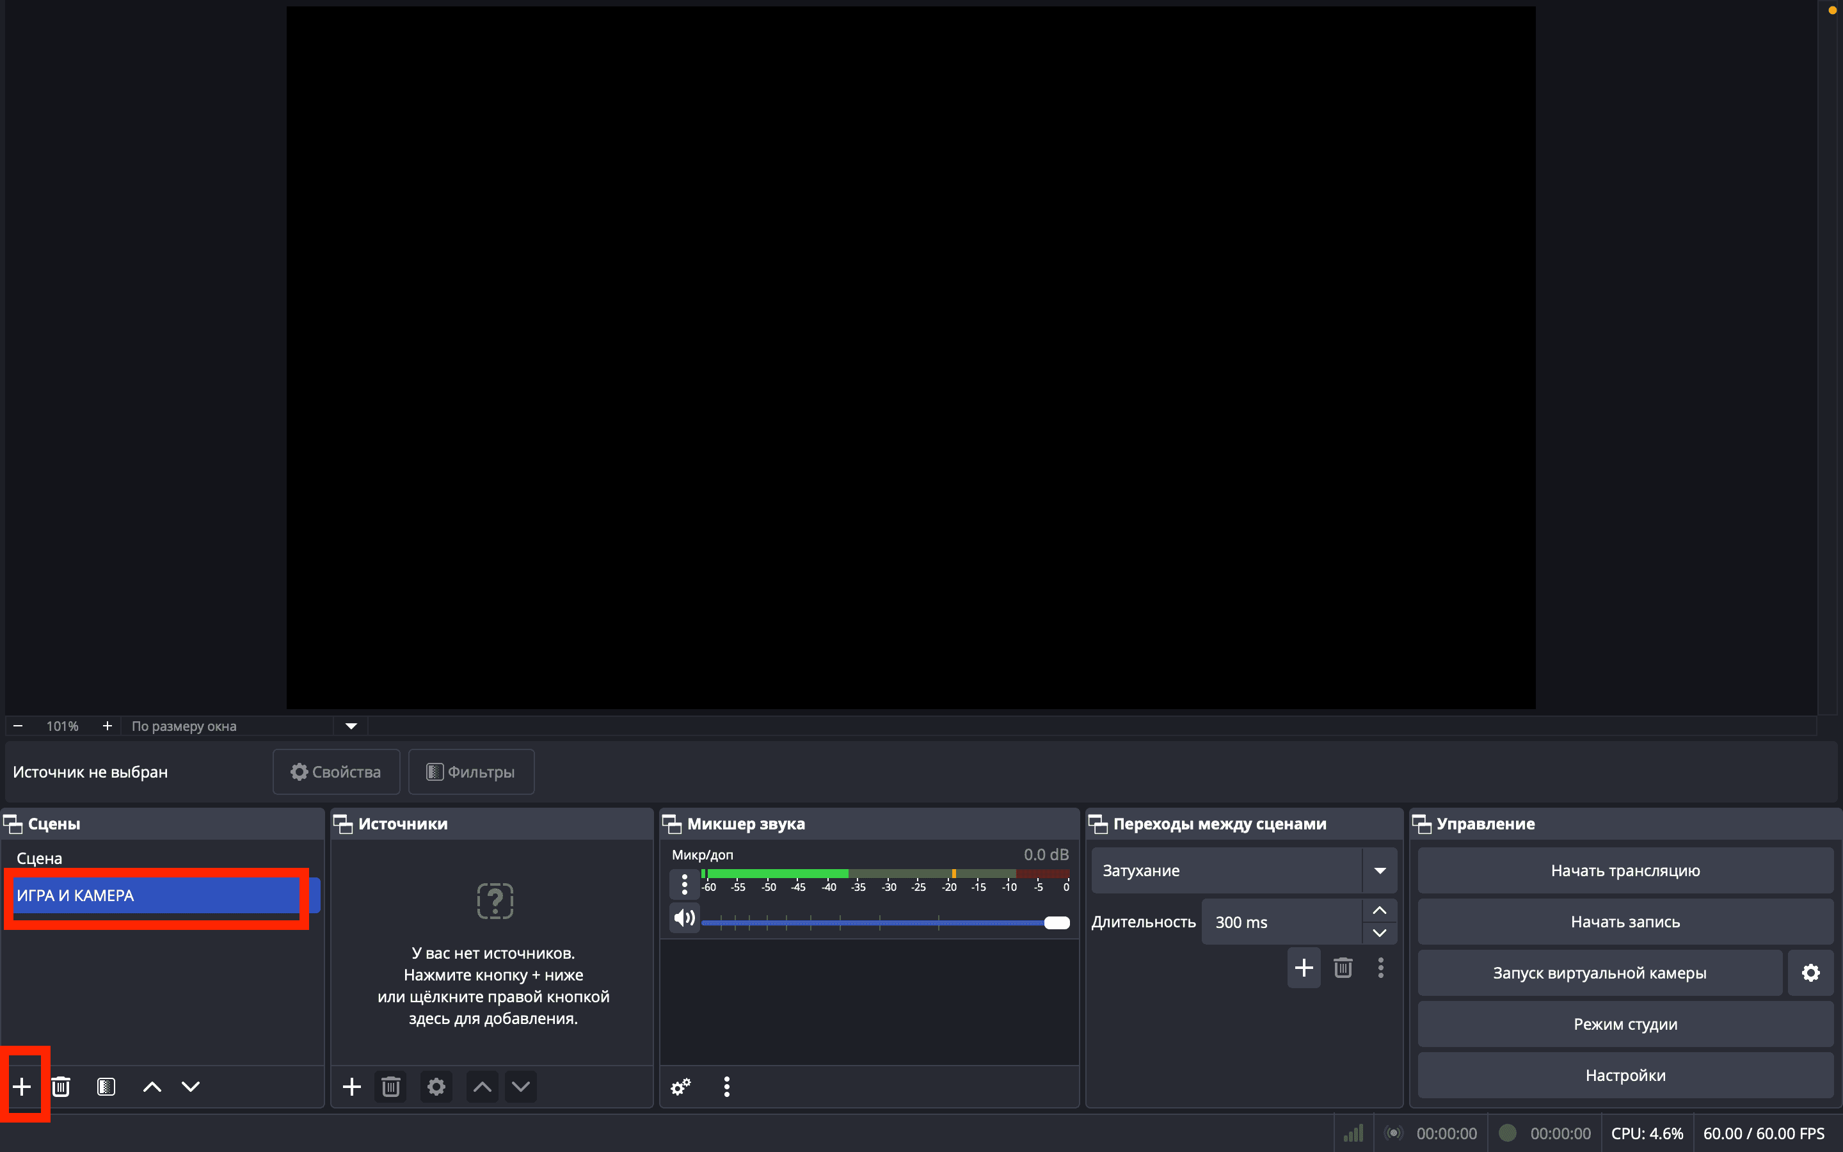This screenshot has height=1152, width=1843.
Task: Expand the Затухание transition dropdown
Action: pyautogui.click(x=1379, y=871)
